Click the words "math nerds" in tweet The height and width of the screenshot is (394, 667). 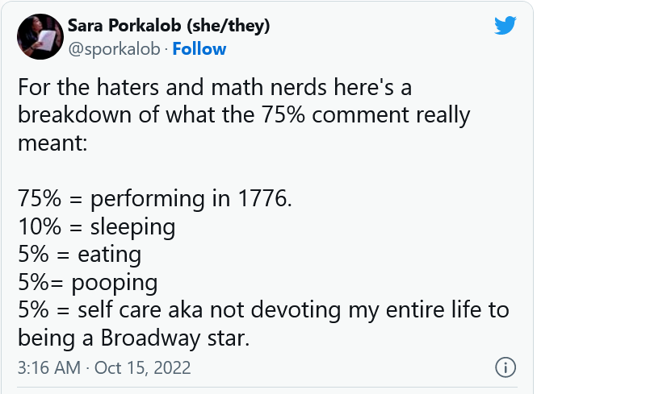click(233, 86)
